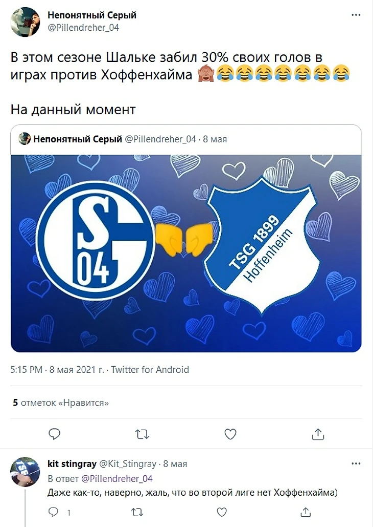Click the Twitter for Android source link
Viewport: 373px width, 527px height.
150,369
